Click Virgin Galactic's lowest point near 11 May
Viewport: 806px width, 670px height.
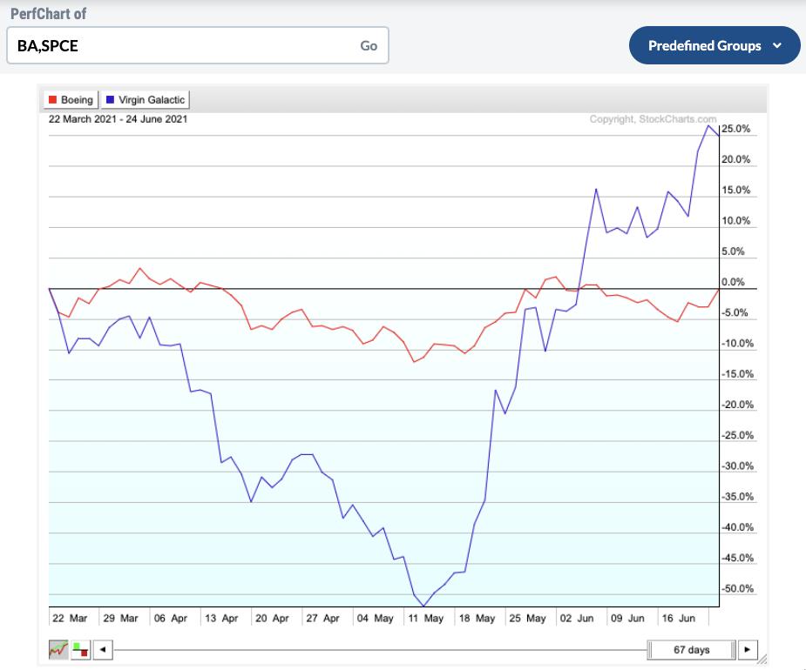pos(423,606)
